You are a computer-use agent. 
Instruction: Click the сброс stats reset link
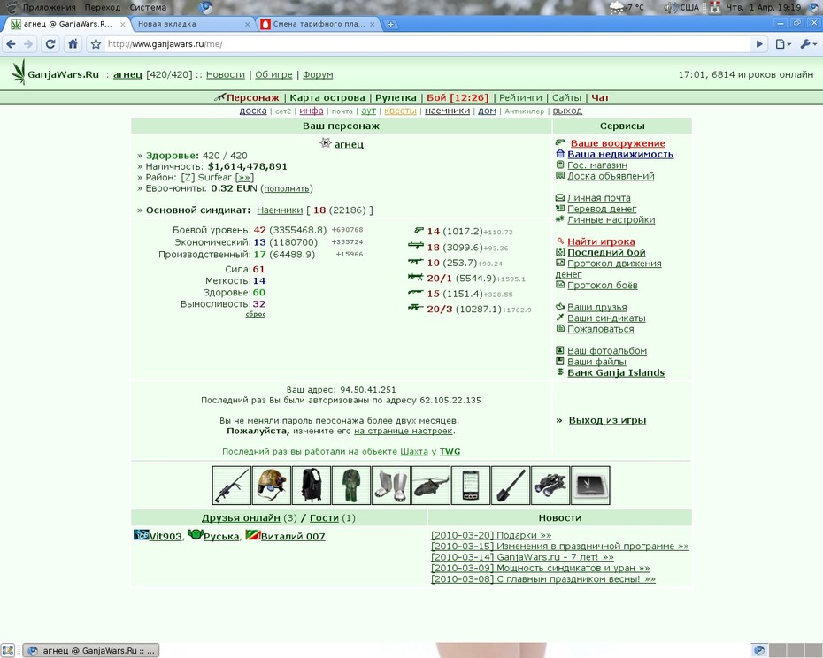coord(256,314)
